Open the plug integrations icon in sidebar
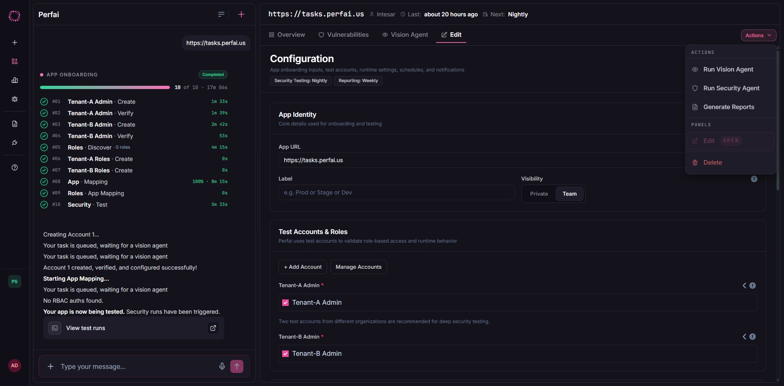Viewport: 784px width, 386px height. (15, 143)
